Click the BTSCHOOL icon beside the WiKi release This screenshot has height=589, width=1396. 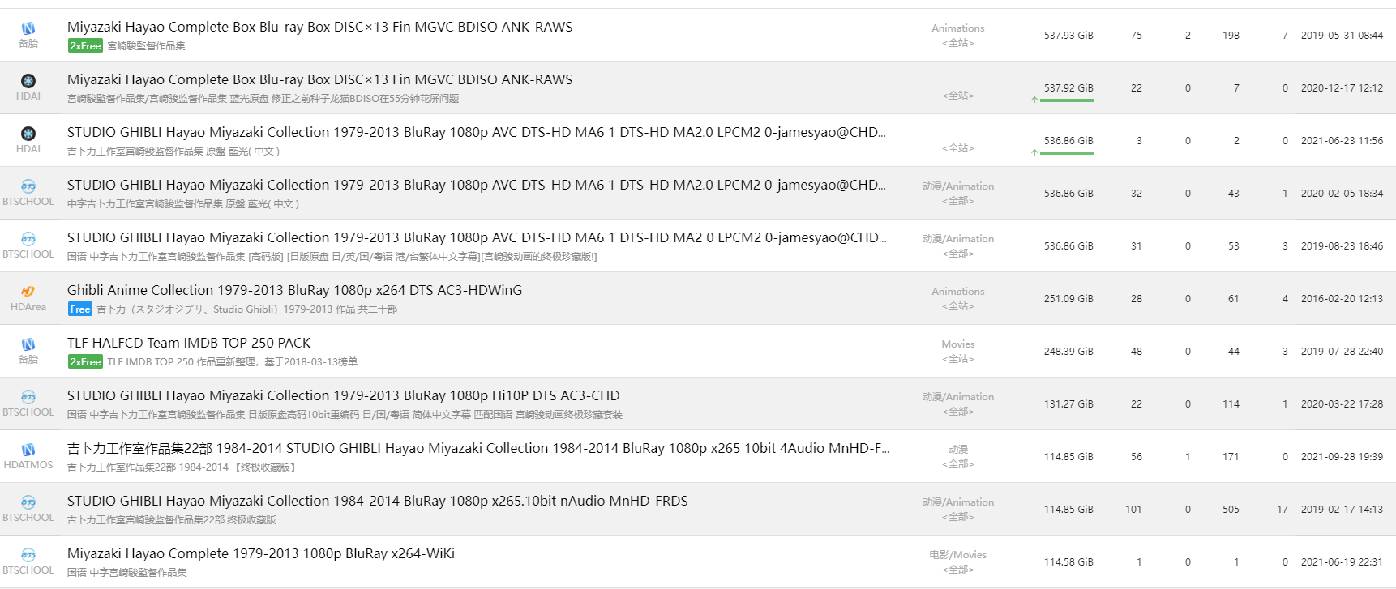pyautogui.click(x=28, y=555)
